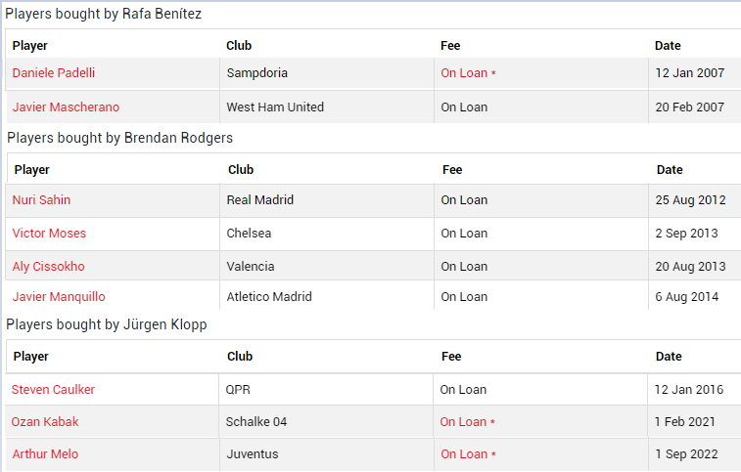The image size is (741, 472).
Task: Select Aly Cissokho player link
Action: tap(48, 266)
